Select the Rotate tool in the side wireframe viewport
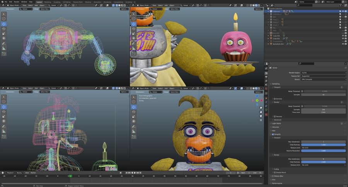Viewport: 348px width, 187px height. pos(4,112)
